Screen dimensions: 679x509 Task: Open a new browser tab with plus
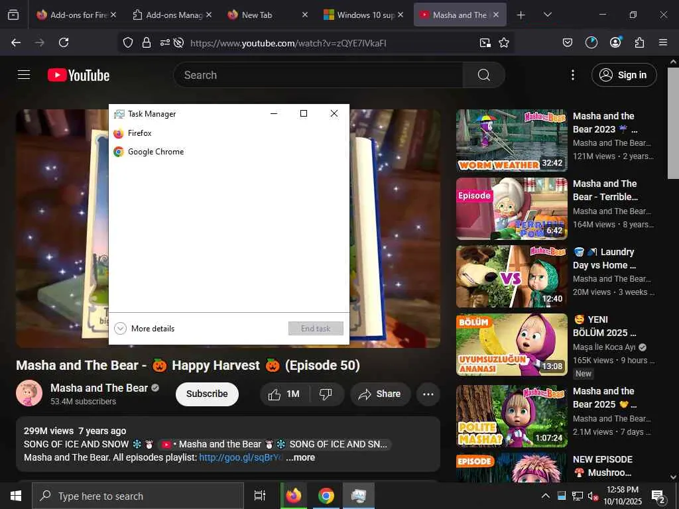521,15
